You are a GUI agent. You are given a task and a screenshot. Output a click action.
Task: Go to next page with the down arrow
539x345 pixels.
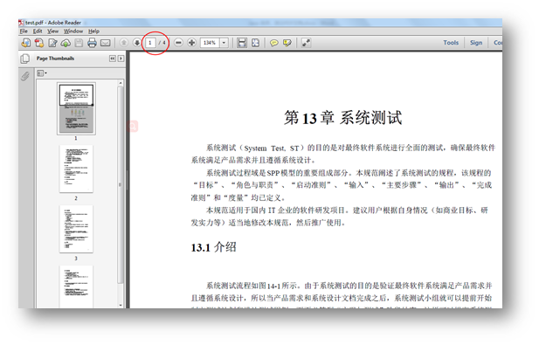(137, 43)
